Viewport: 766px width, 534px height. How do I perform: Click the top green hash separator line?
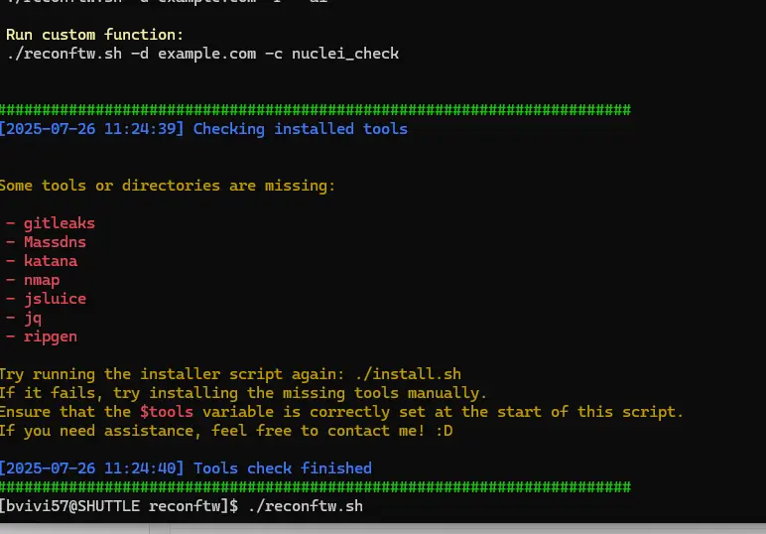316,109
